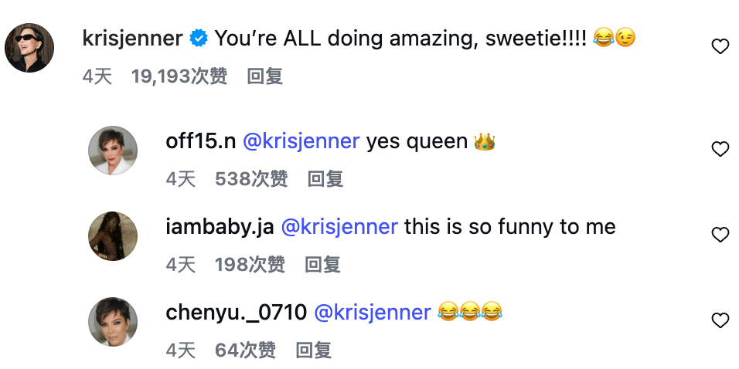The width and height of the screenshot is (739, 369).
Task: Click the krisjenner username at the top
Action: (x=132, y=38)
